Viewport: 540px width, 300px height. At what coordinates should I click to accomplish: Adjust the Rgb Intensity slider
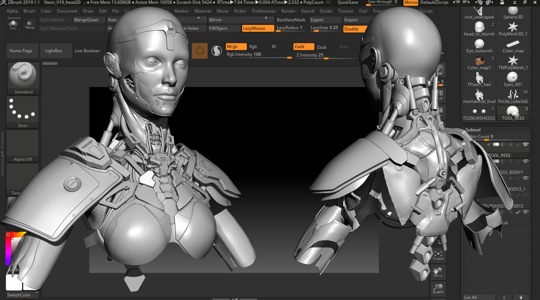259,55
